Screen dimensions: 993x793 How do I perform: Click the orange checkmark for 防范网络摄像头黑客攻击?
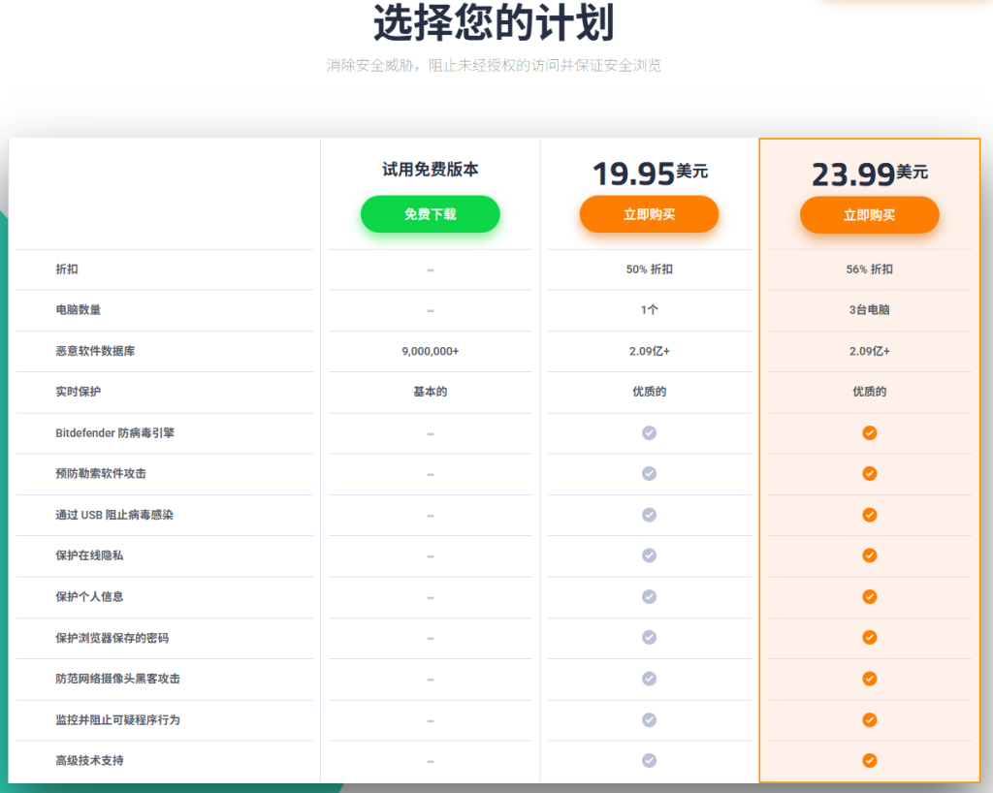pyautogui.click(x=869, y=679)
